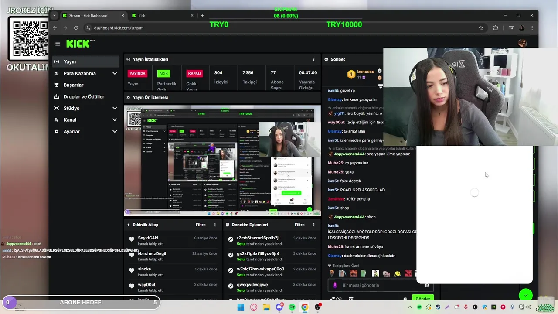Open Etkinlik Akışı three-dot options
This screenshot has height=314, width=558.
[x=215, y=225]
